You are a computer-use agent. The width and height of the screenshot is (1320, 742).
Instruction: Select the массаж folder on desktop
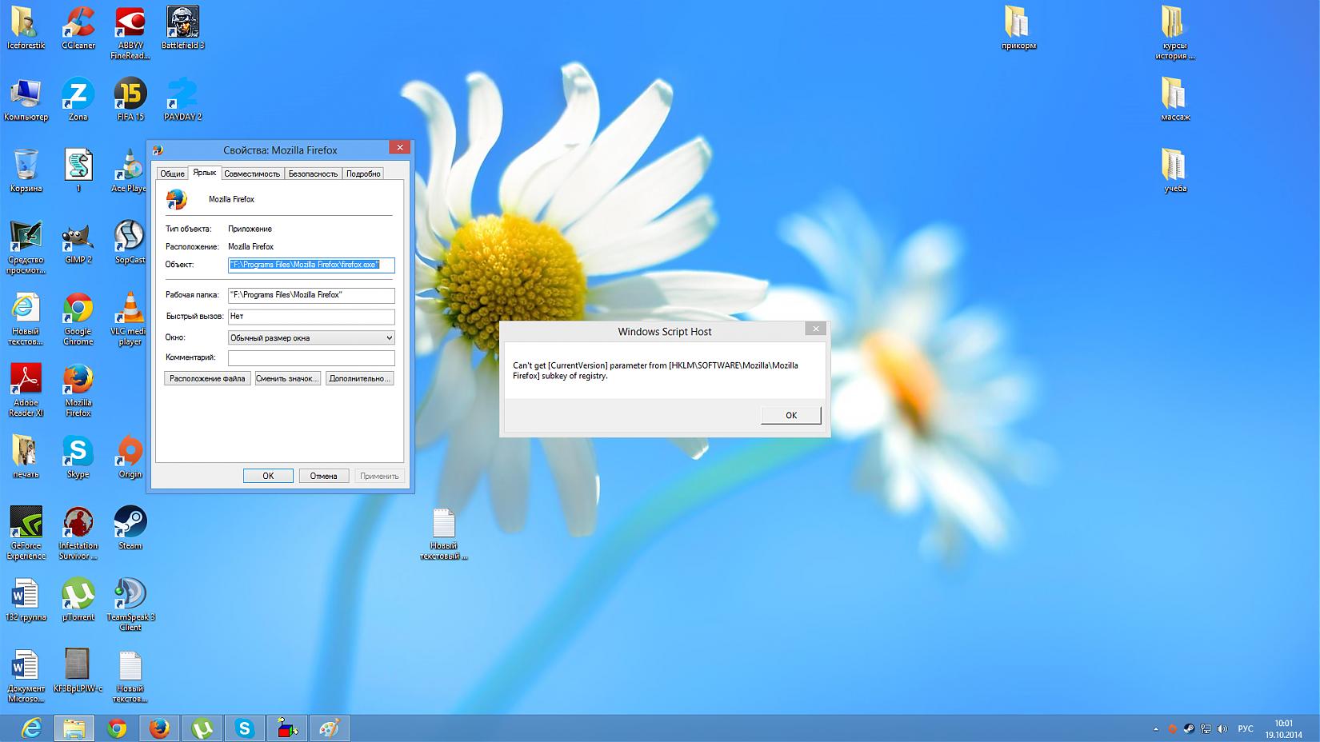[x=1174, y=100]
